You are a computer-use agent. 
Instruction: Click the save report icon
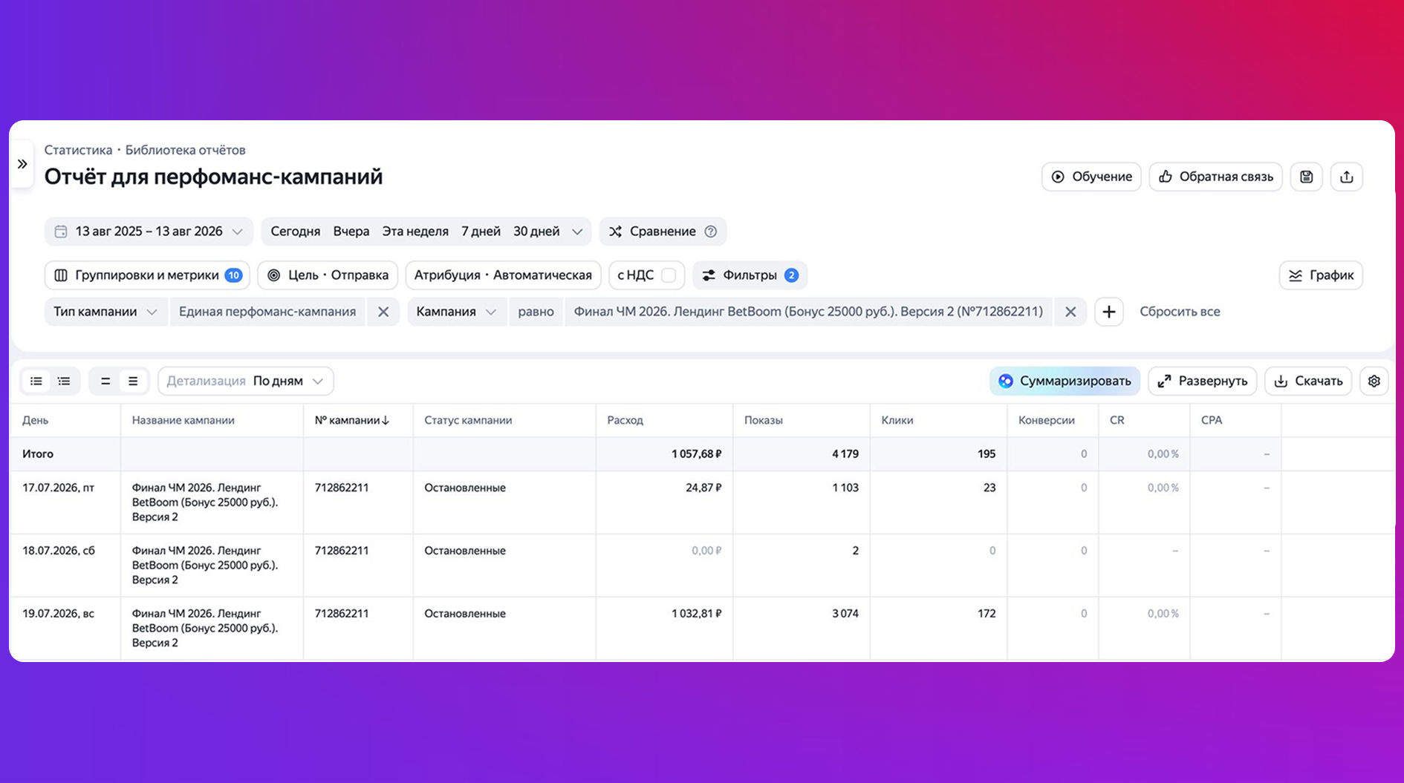(1307, 177)
